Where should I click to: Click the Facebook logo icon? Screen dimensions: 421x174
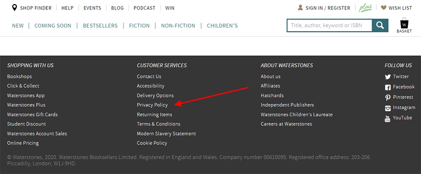click(388, 87)
